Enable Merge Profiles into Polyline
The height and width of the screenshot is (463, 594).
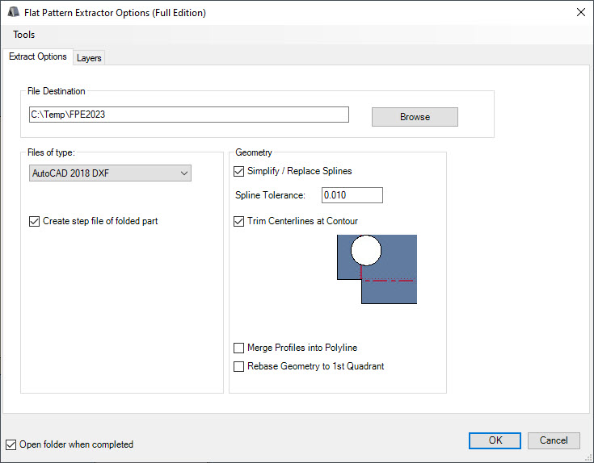click(238, 348)
